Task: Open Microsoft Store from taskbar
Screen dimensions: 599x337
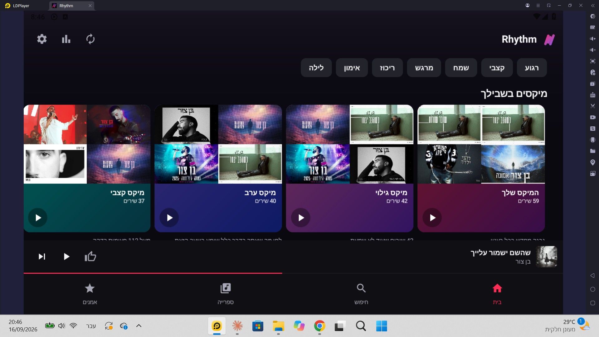Action: click(258, 326)
